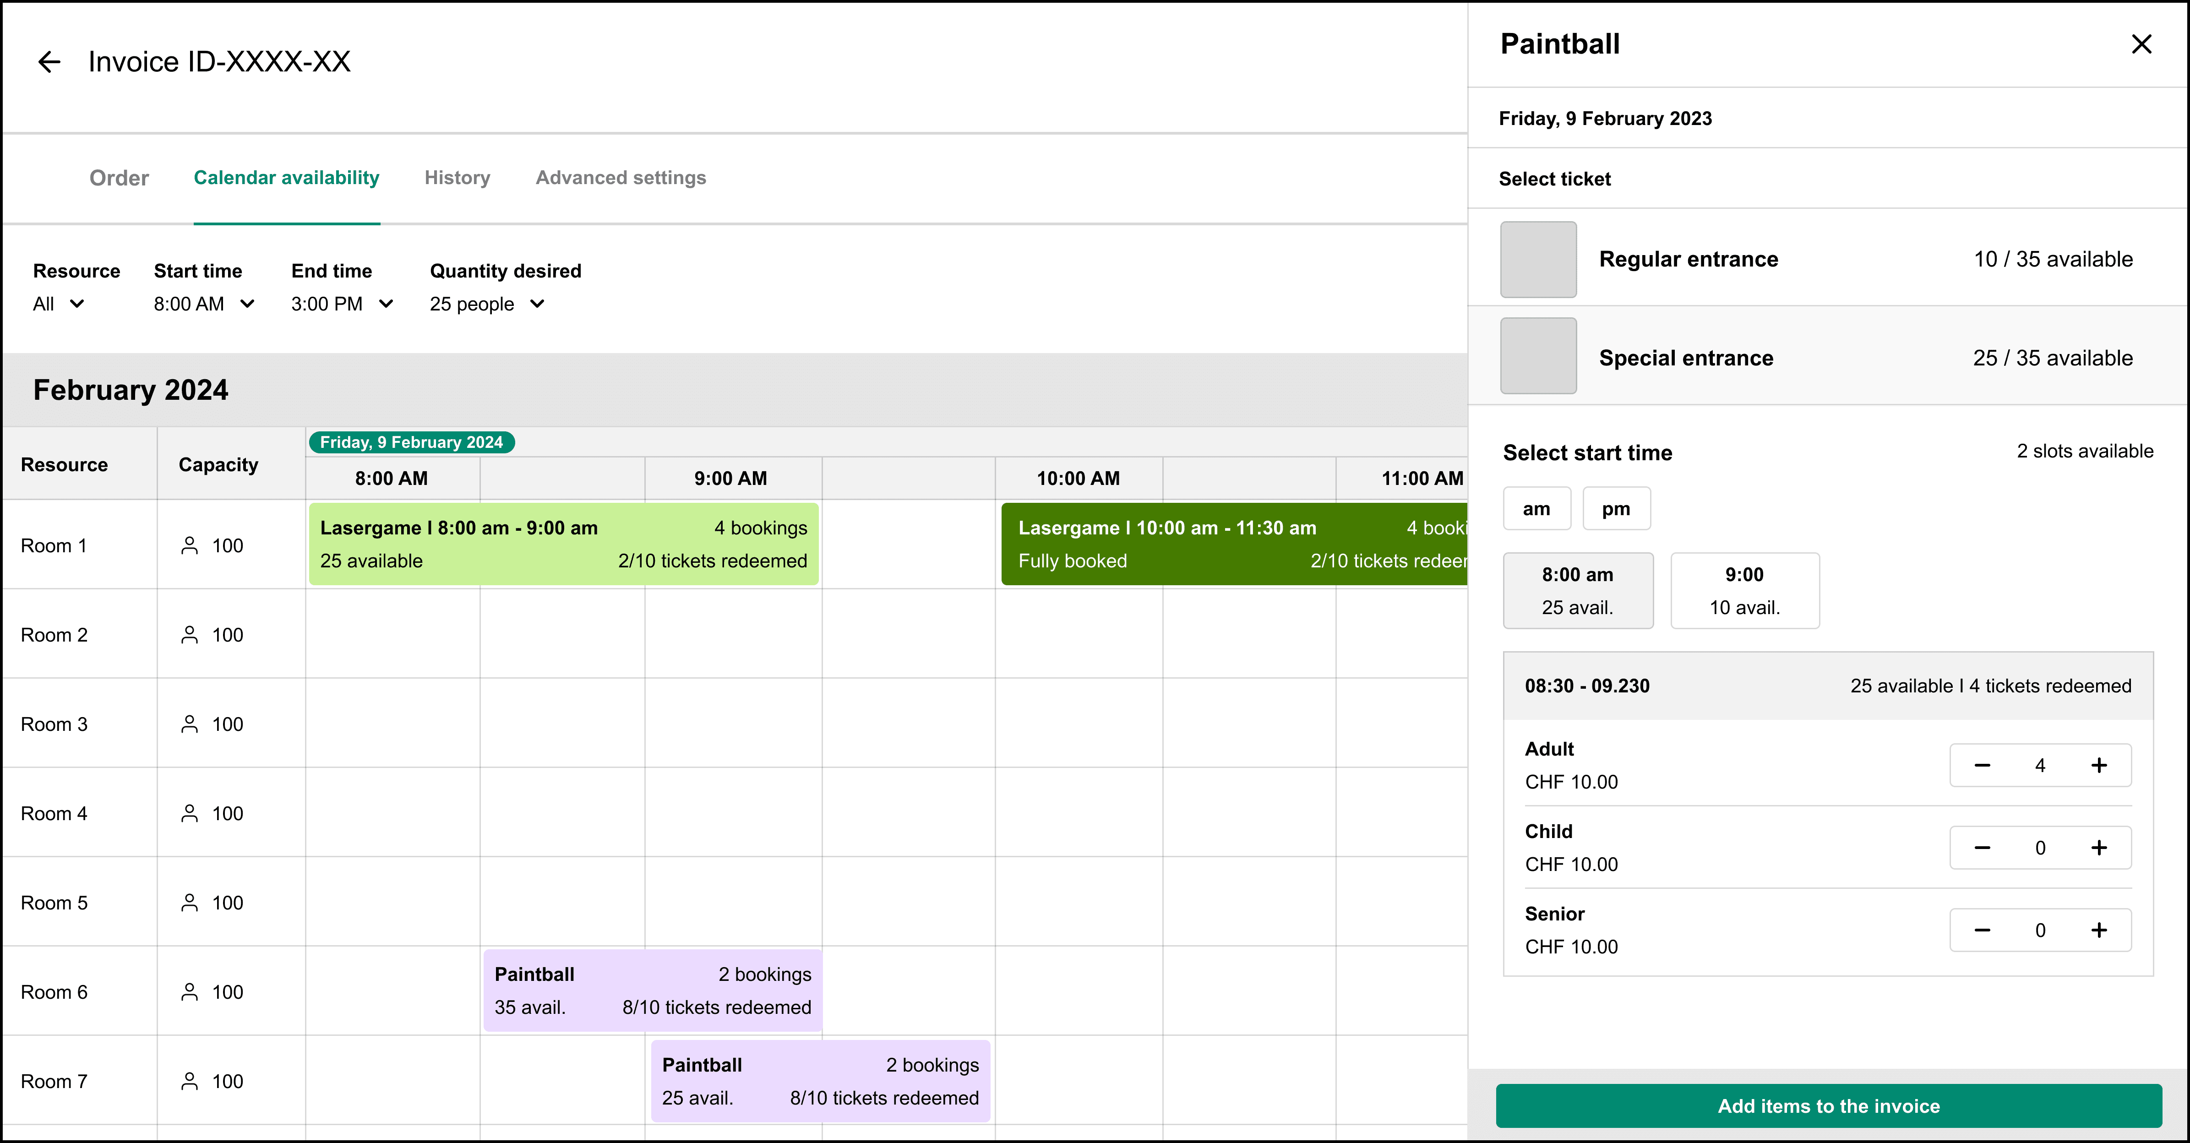Choose the 9:00 start time slot
Screen dimensions: 2190x1143
point(1744,591)
